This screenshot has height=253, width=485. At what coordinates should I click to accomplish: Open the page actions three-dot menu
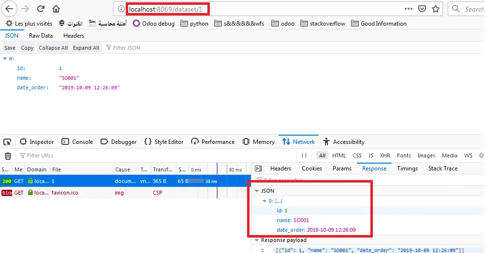[x=408, y=9]
